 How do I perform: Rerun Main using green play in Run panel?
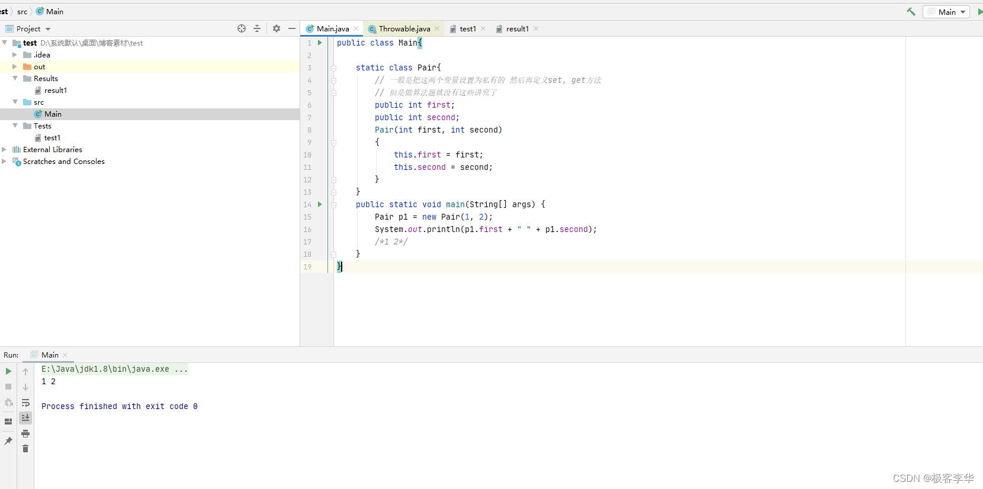click(8, 371)
